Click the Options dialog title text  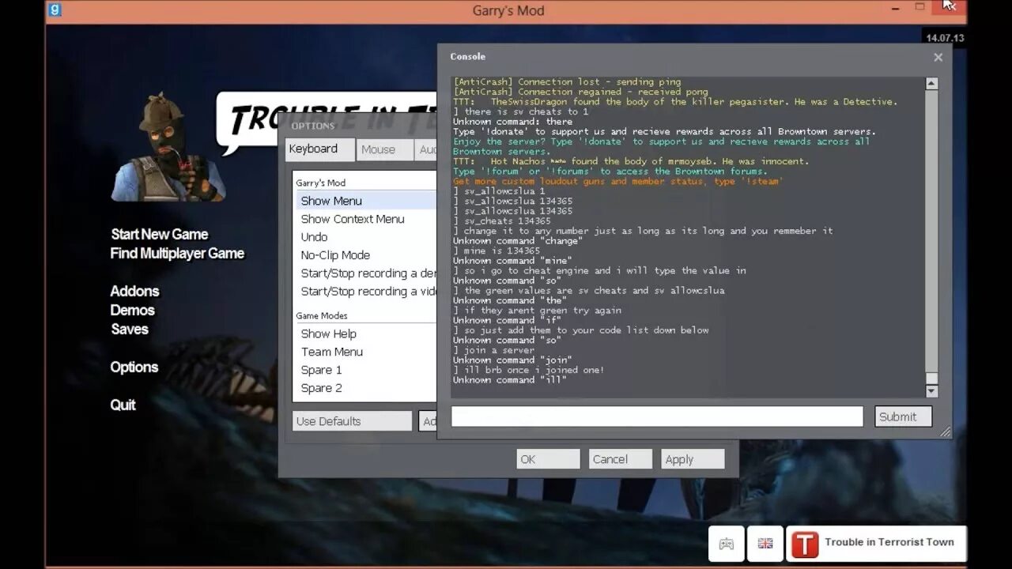[312, 126]
